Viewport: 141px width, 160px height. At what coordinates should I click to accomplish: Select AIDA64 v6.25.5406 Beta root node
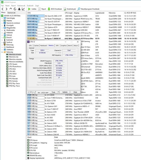(12, 16)
